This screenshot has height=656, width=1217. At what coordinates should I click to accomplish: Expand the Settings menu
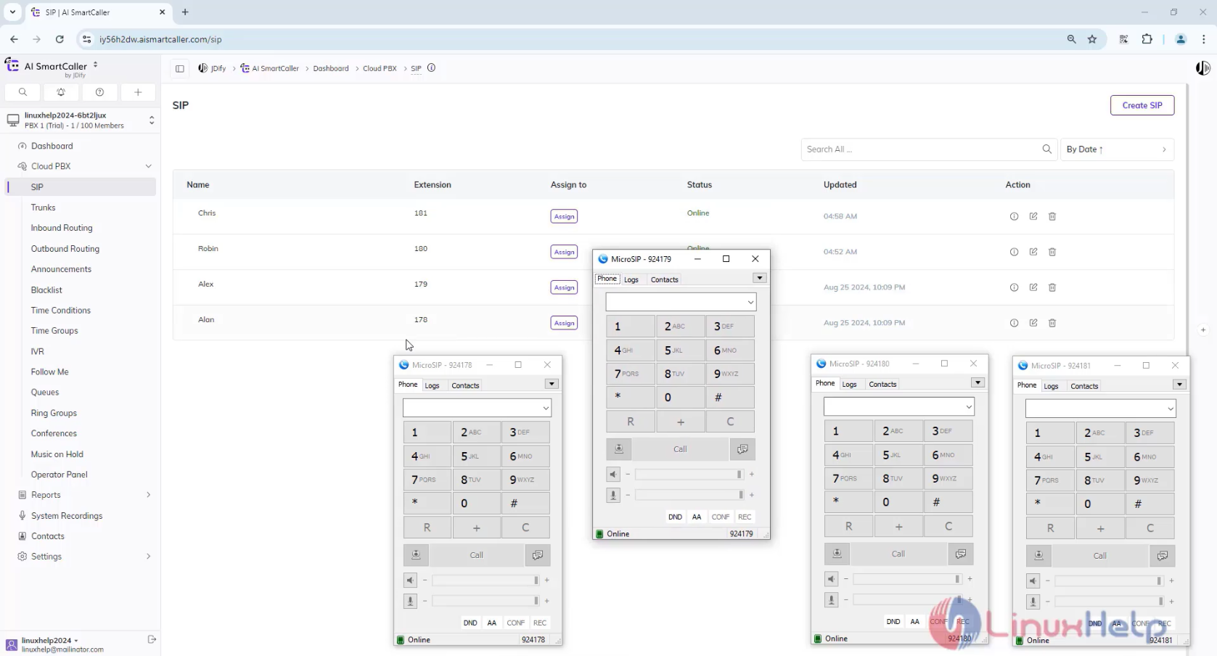(148, 557)
